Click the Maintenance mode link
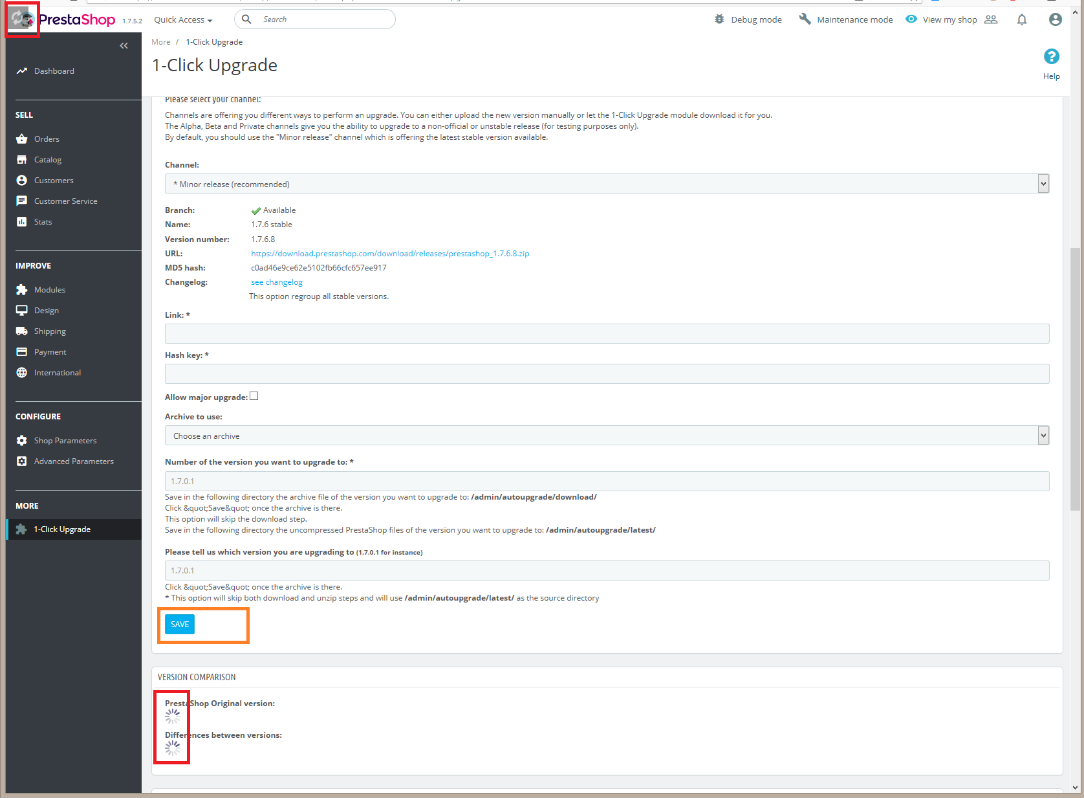The image size is (1084, 798). click(x=855, y=20)
